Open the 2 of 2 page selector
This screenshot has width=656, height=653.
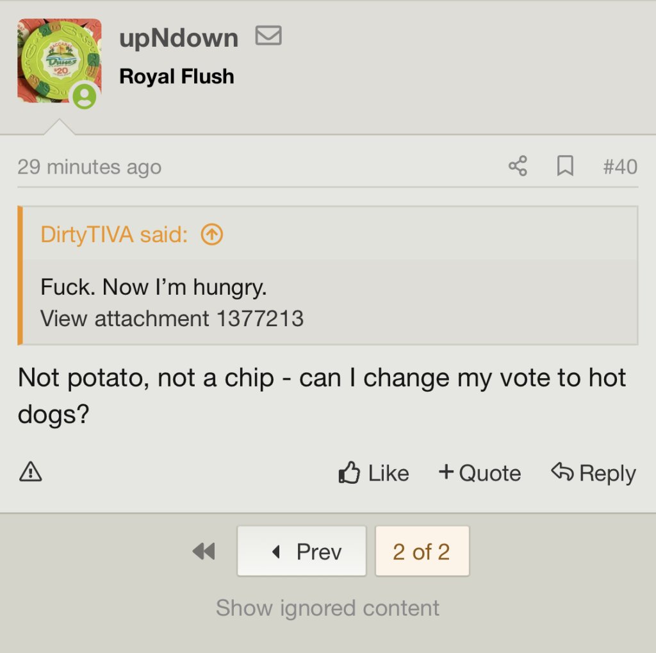click(x=422, y=551)
